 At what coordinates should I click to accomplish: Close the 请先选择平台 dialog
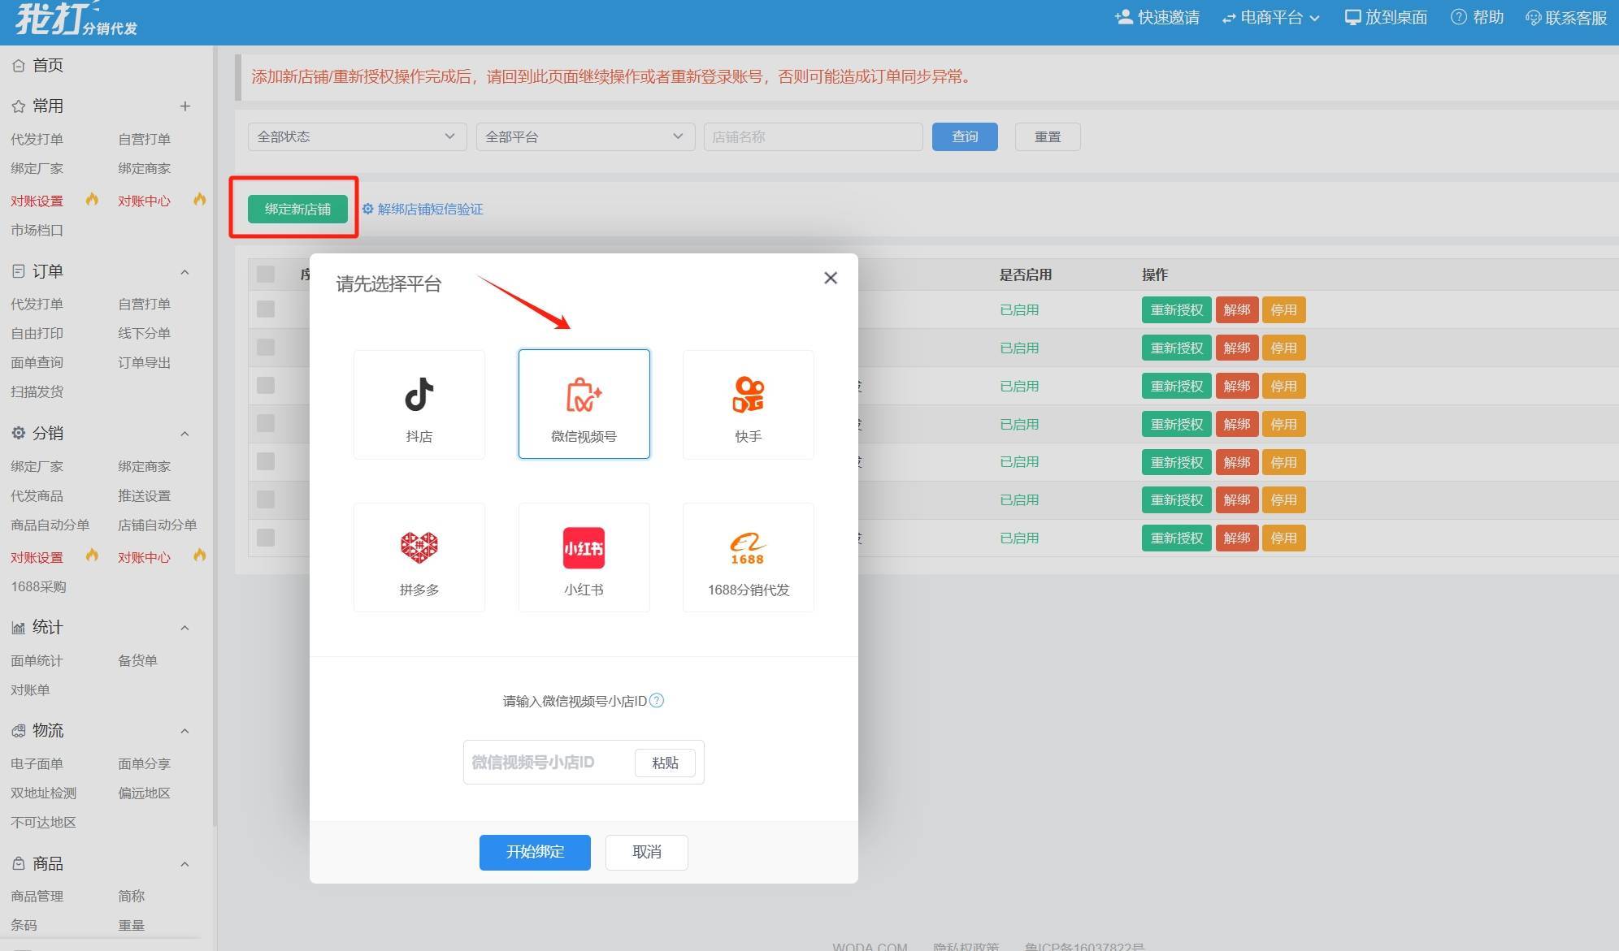(830, 278)
